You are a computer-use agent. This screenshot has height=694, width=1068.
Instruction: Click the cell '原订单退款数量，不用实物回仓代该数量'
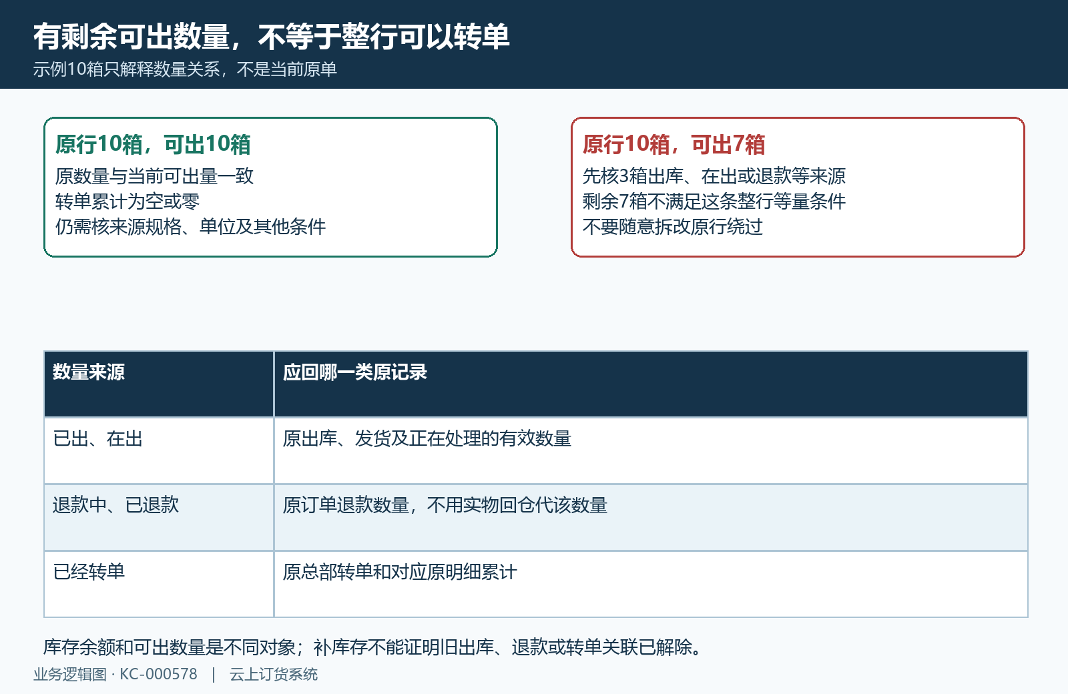click(x=651, y=518)
